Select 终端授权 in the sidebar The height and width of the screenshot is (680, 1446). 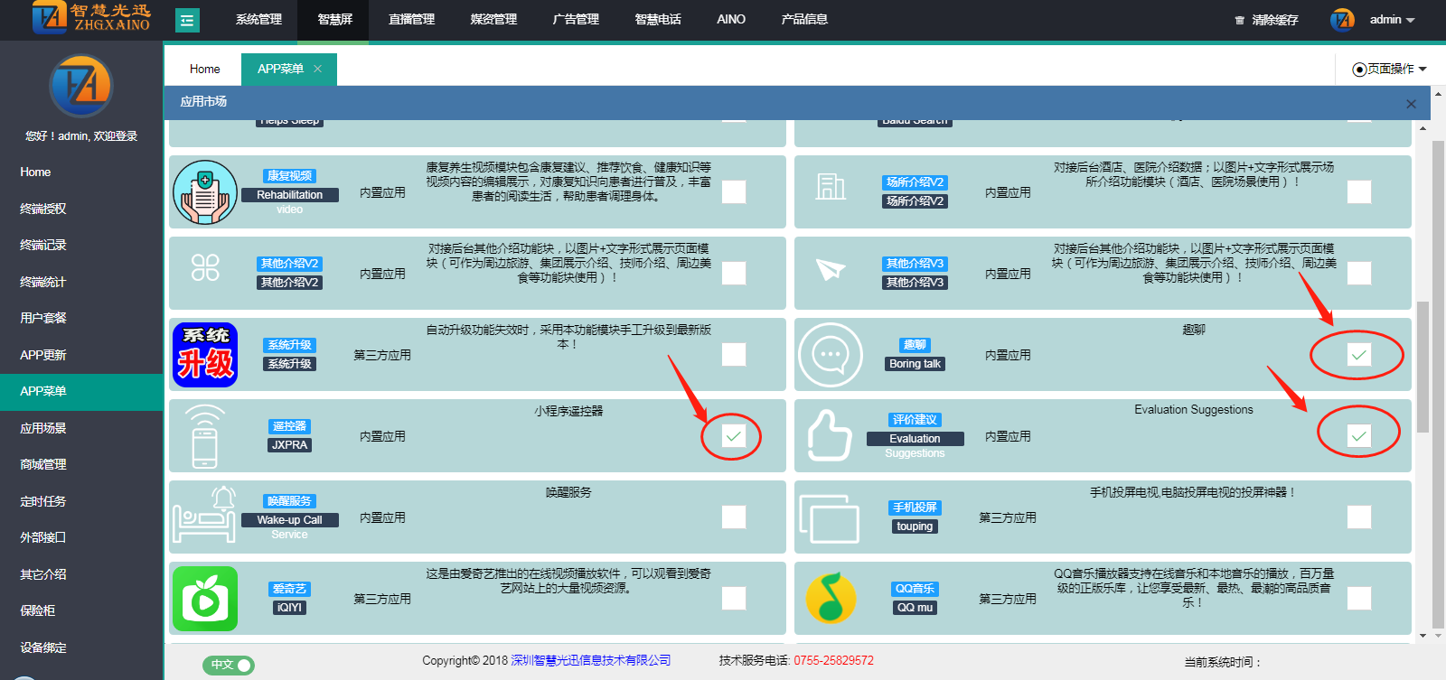43,209
